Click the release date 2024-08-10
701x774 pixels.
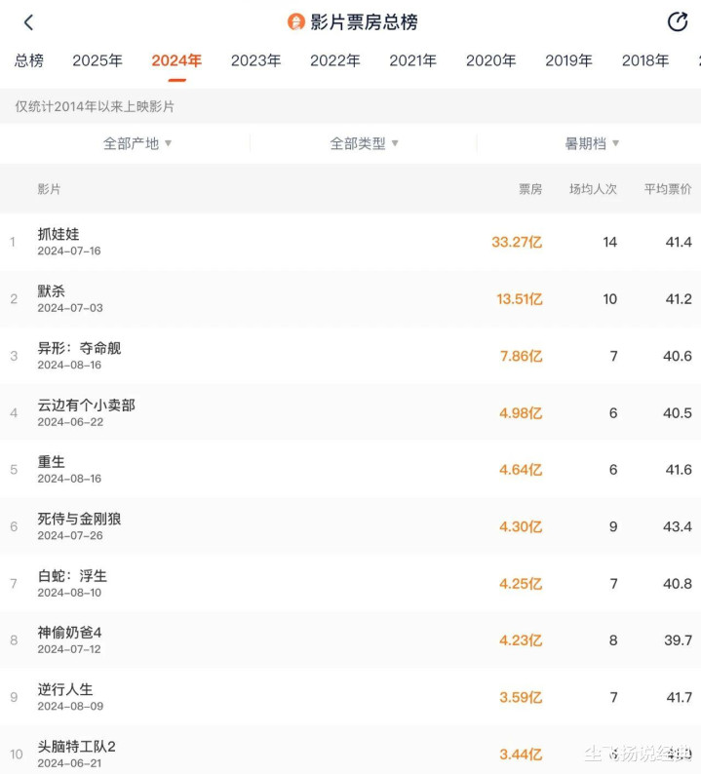click(x=69, y=593)
